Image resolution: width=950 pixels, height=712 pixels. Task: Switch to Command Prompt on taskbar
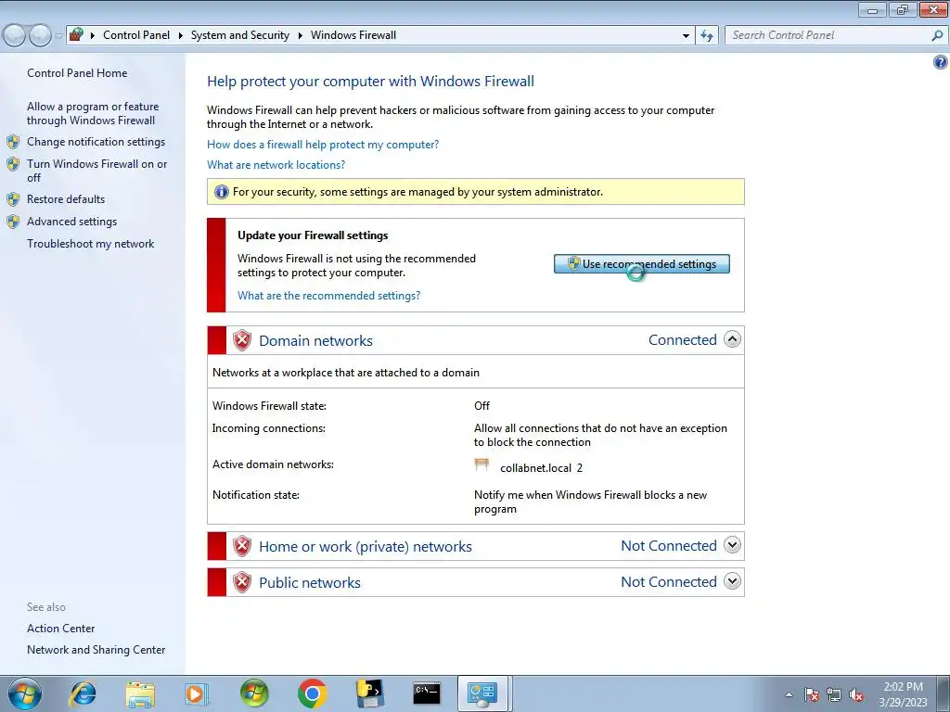[x=427, y=693]
